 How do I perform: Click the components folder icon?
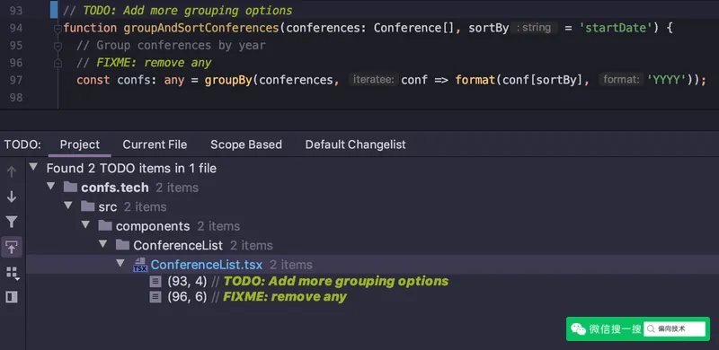[105, 225]
